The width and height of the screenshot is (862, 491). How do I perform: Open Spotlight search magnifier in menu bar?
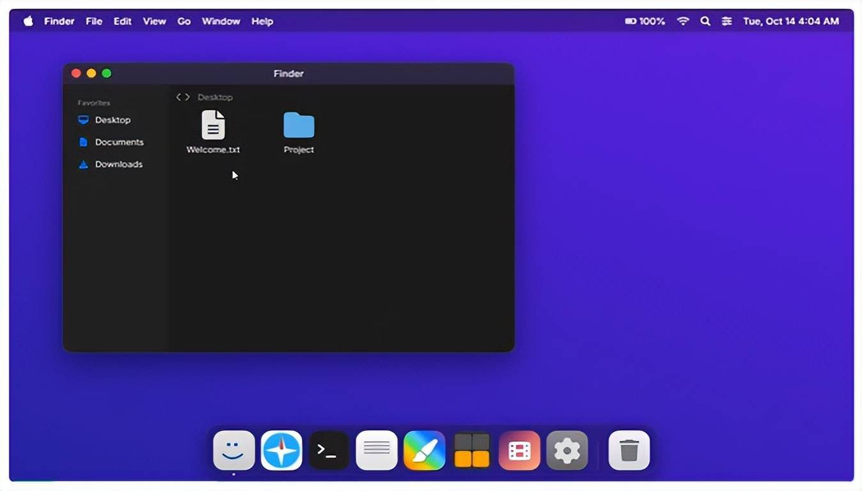point(705,21)
